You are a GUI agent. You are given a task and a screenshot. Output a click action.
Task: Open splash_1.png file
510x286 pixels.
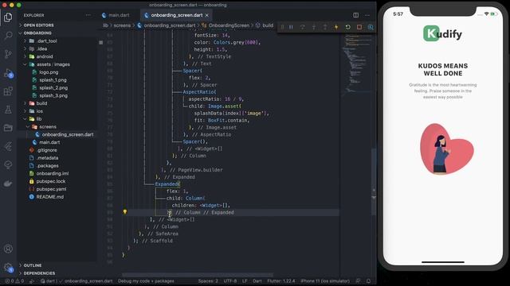pos(53,79)
